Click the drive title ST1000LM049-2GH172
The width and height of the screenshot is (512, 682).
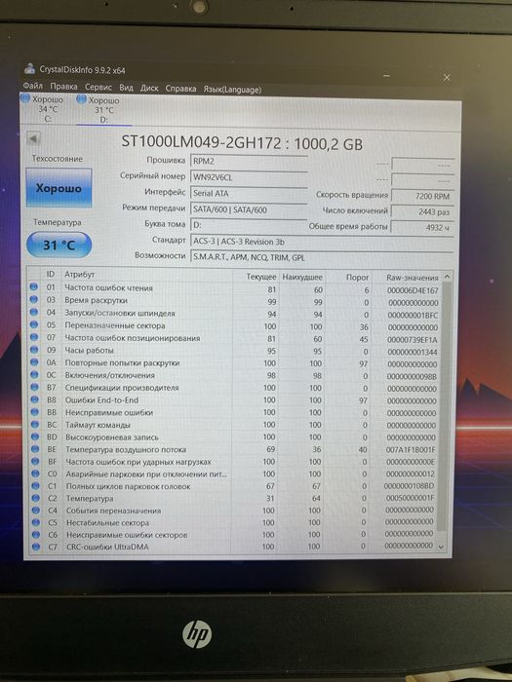[x=201, y=142]
